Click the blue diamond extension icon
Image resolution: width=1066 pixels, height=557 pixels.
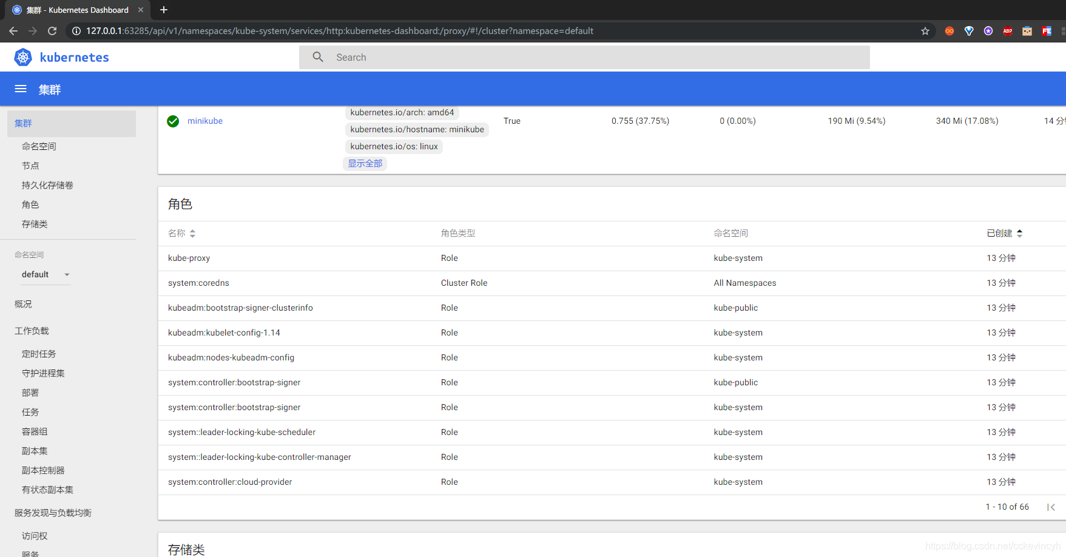969,31
